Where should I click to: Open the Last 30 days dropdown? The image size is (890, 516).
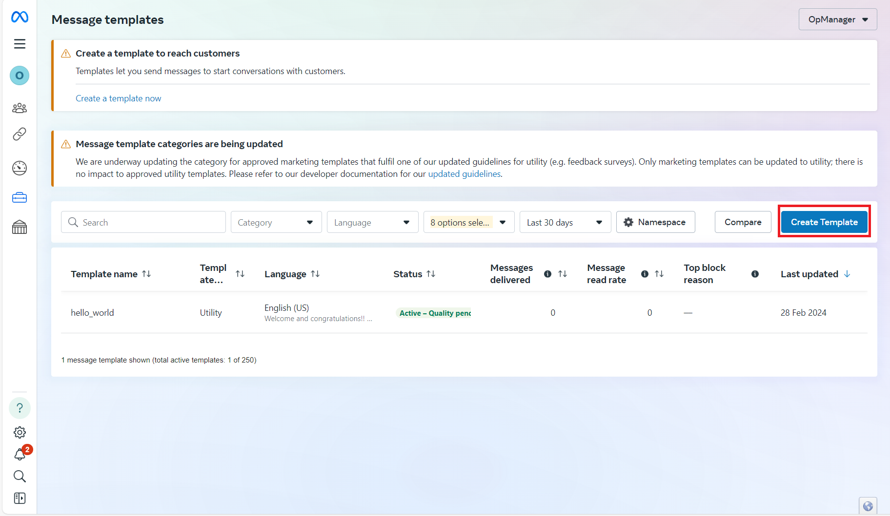pos(565,222)
